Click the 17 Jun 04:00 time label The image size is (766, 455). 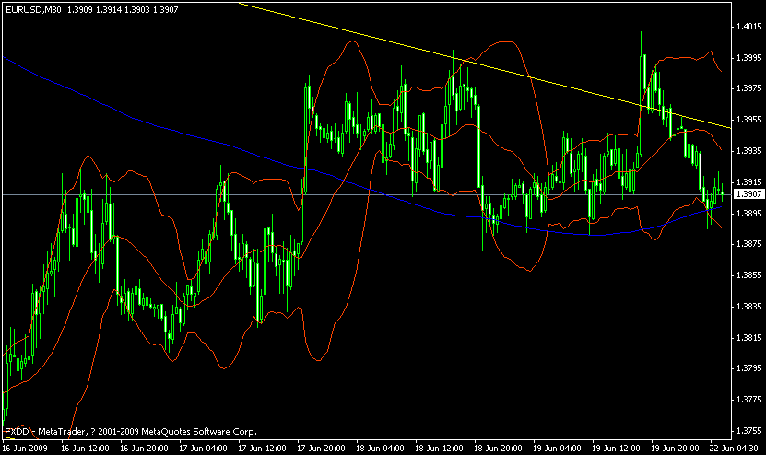point(203,449)
